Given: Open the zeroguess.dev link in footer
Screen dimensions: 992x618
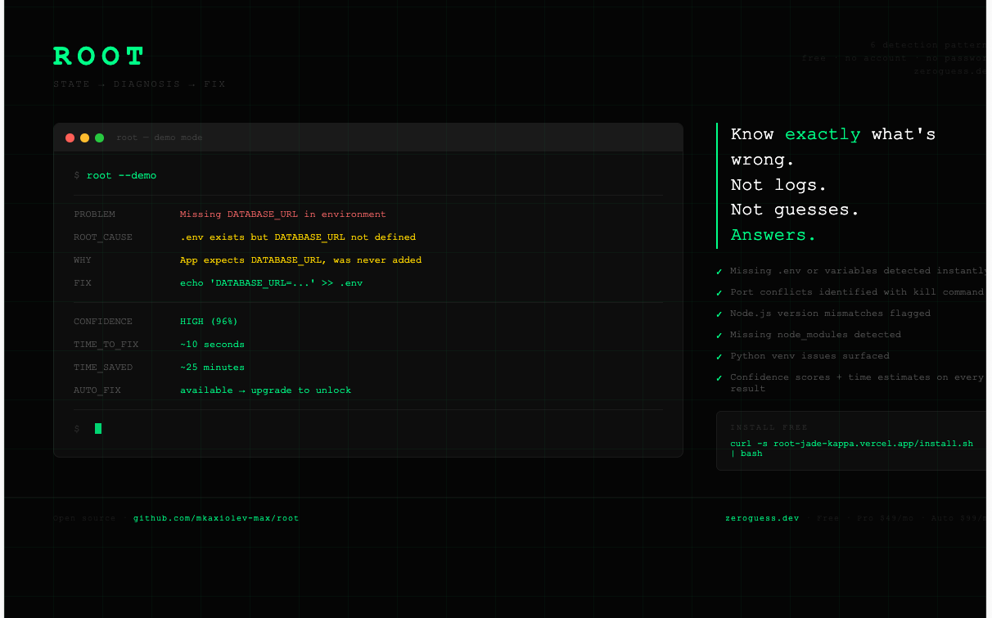Looking at the screenshot, I should (762, 518).
